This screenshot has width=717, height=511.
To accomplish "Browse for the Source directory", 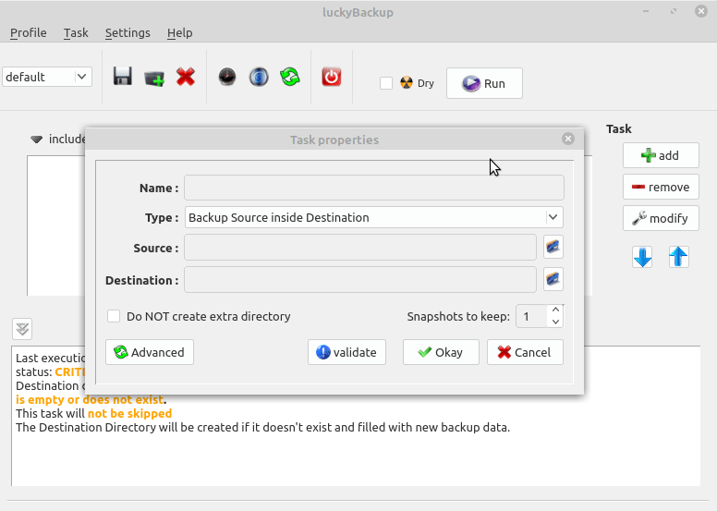I will click(553, 247).
